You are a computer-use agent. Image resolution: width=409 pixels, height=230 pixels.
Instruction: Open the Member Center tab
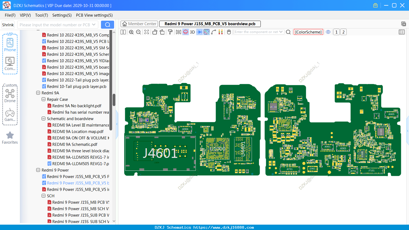(x=139, y=24)
